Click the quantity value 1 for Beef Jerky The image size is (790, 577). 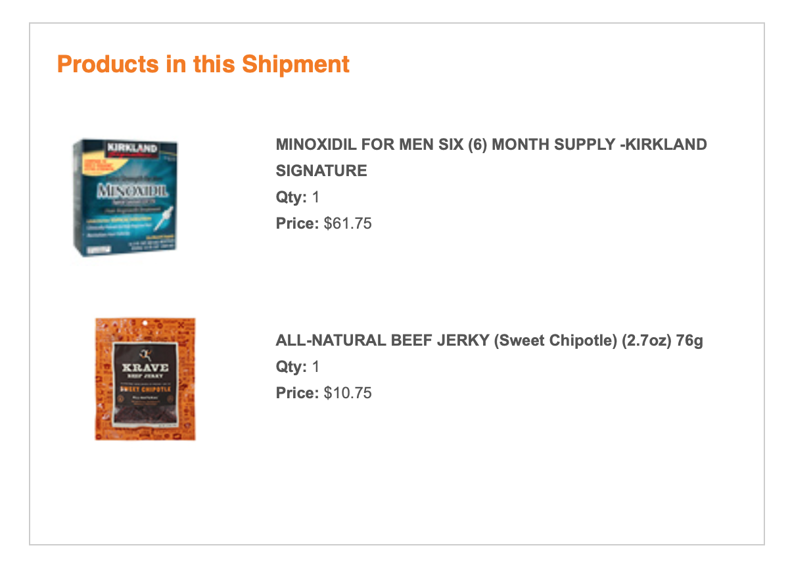click(x=315, y=367)
